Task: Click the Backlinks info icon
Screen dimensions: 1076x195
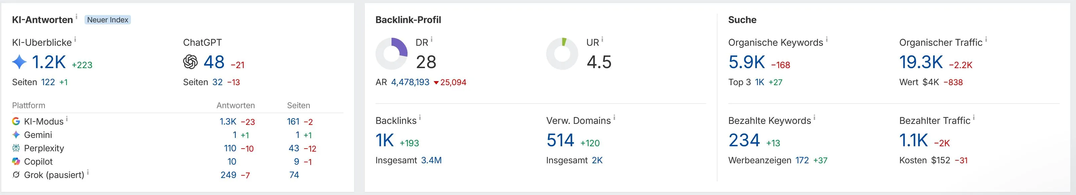Action: click(420, 118)
